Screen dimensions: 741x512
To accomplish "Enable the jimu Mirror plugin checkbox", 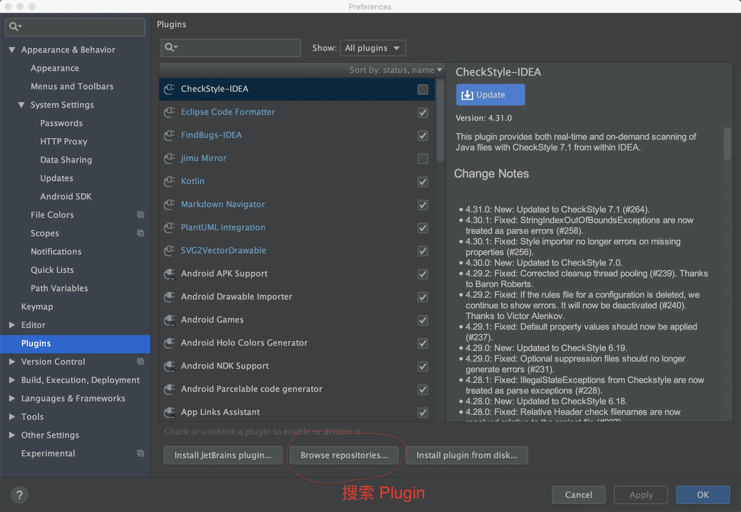I will coord(423,158).
